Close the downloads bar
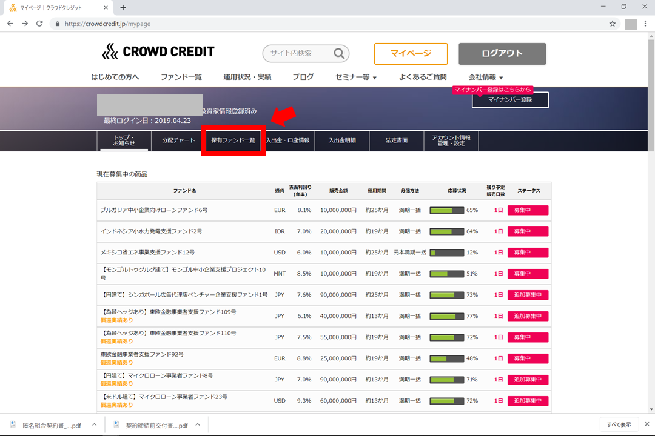This screenshot has height=436, width=655. pos(647,424)
